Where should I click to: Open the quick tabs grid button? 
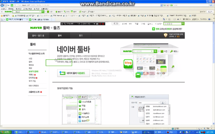point(2,20)
